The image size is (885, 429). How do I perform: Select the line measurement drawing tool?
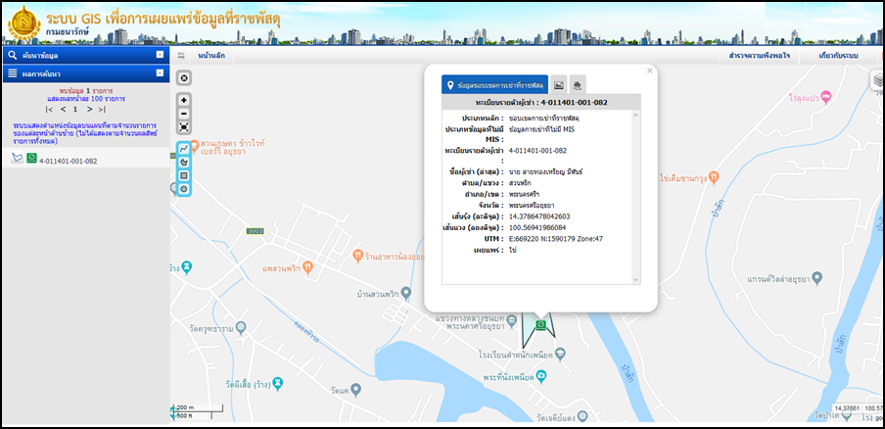(x=184, y=149)
